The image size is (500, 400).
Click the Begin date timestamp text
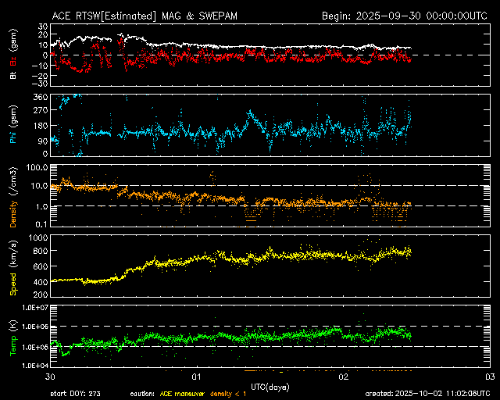405,16
